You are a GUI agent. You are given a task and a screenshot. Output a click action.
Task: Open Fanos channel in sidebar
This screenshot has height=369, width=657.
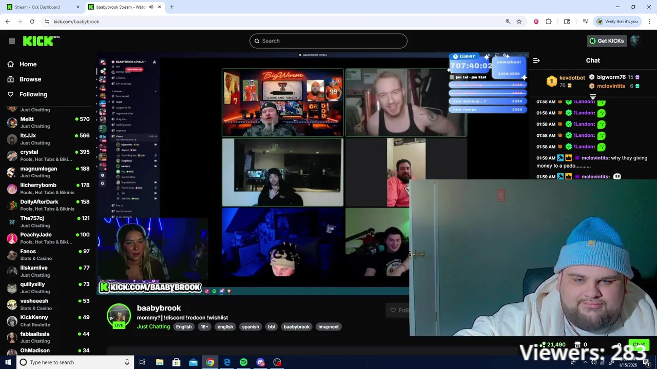point(48,255)
